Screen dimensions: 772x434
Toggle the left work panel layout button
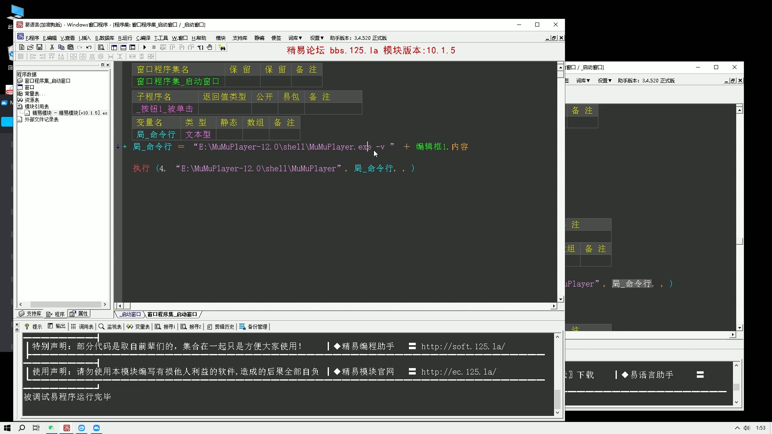(114, 47)
